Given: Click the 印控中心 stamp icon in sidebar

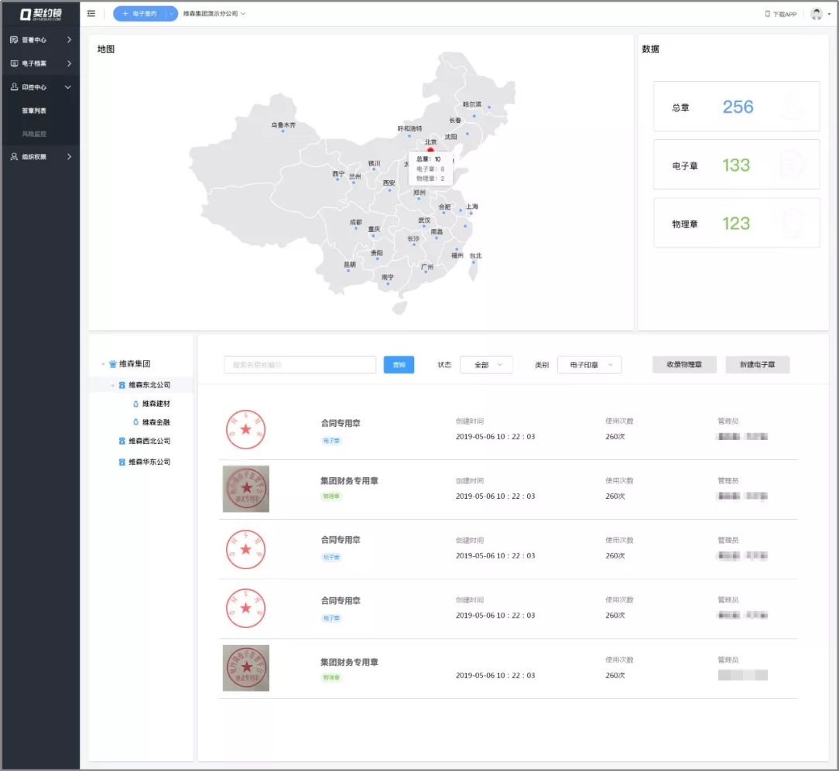Looking at the screenshot, I should (15, 87).
